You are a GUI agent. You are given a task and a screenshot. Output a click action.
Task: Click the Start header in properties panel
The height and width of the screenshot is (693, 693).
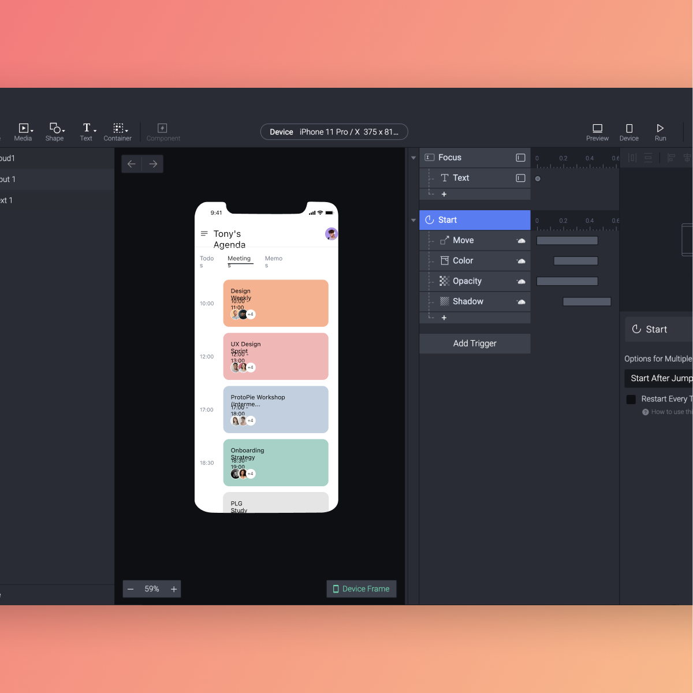658,329
